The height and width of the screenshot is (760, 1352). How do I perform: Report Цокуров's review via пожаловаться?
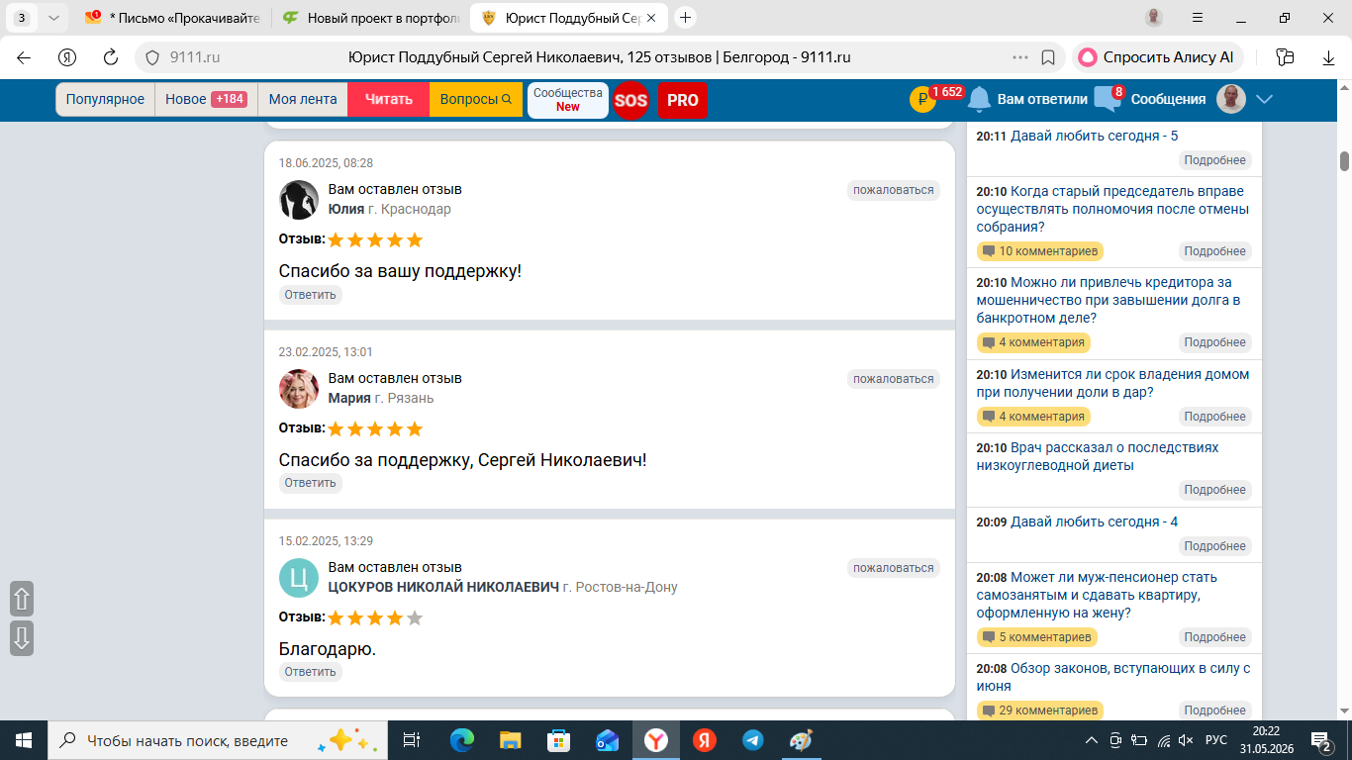[893, 568]
